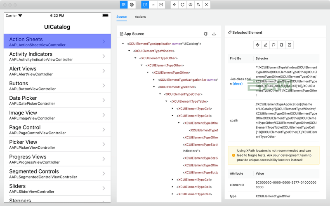The image size is (330, 206).
Task: Switch to the Actions tab
Action: [140, 17]
